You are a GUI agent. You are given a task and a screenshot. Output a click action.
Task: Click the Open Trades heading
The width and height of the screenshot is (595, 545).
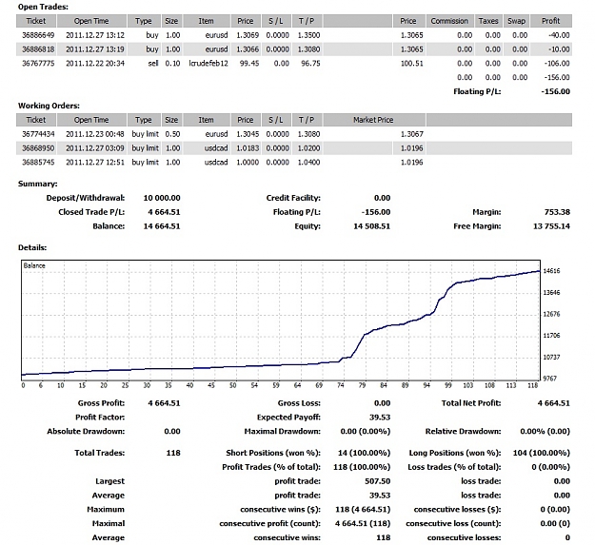tap(43, 7)
